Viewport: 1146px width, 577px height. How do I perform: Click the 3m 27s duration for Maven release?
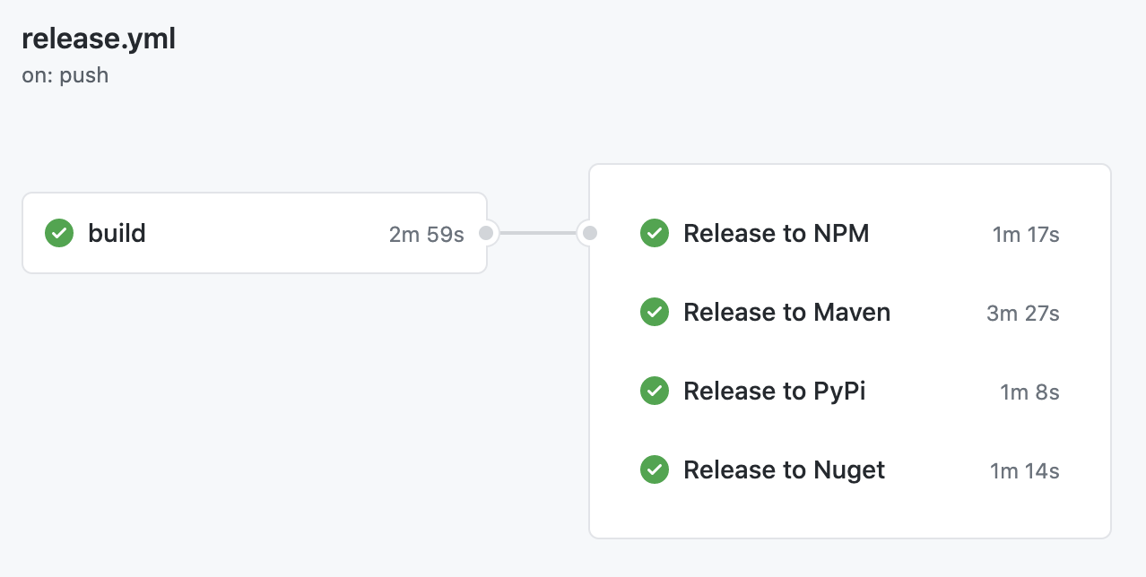tap(1022, 312)
